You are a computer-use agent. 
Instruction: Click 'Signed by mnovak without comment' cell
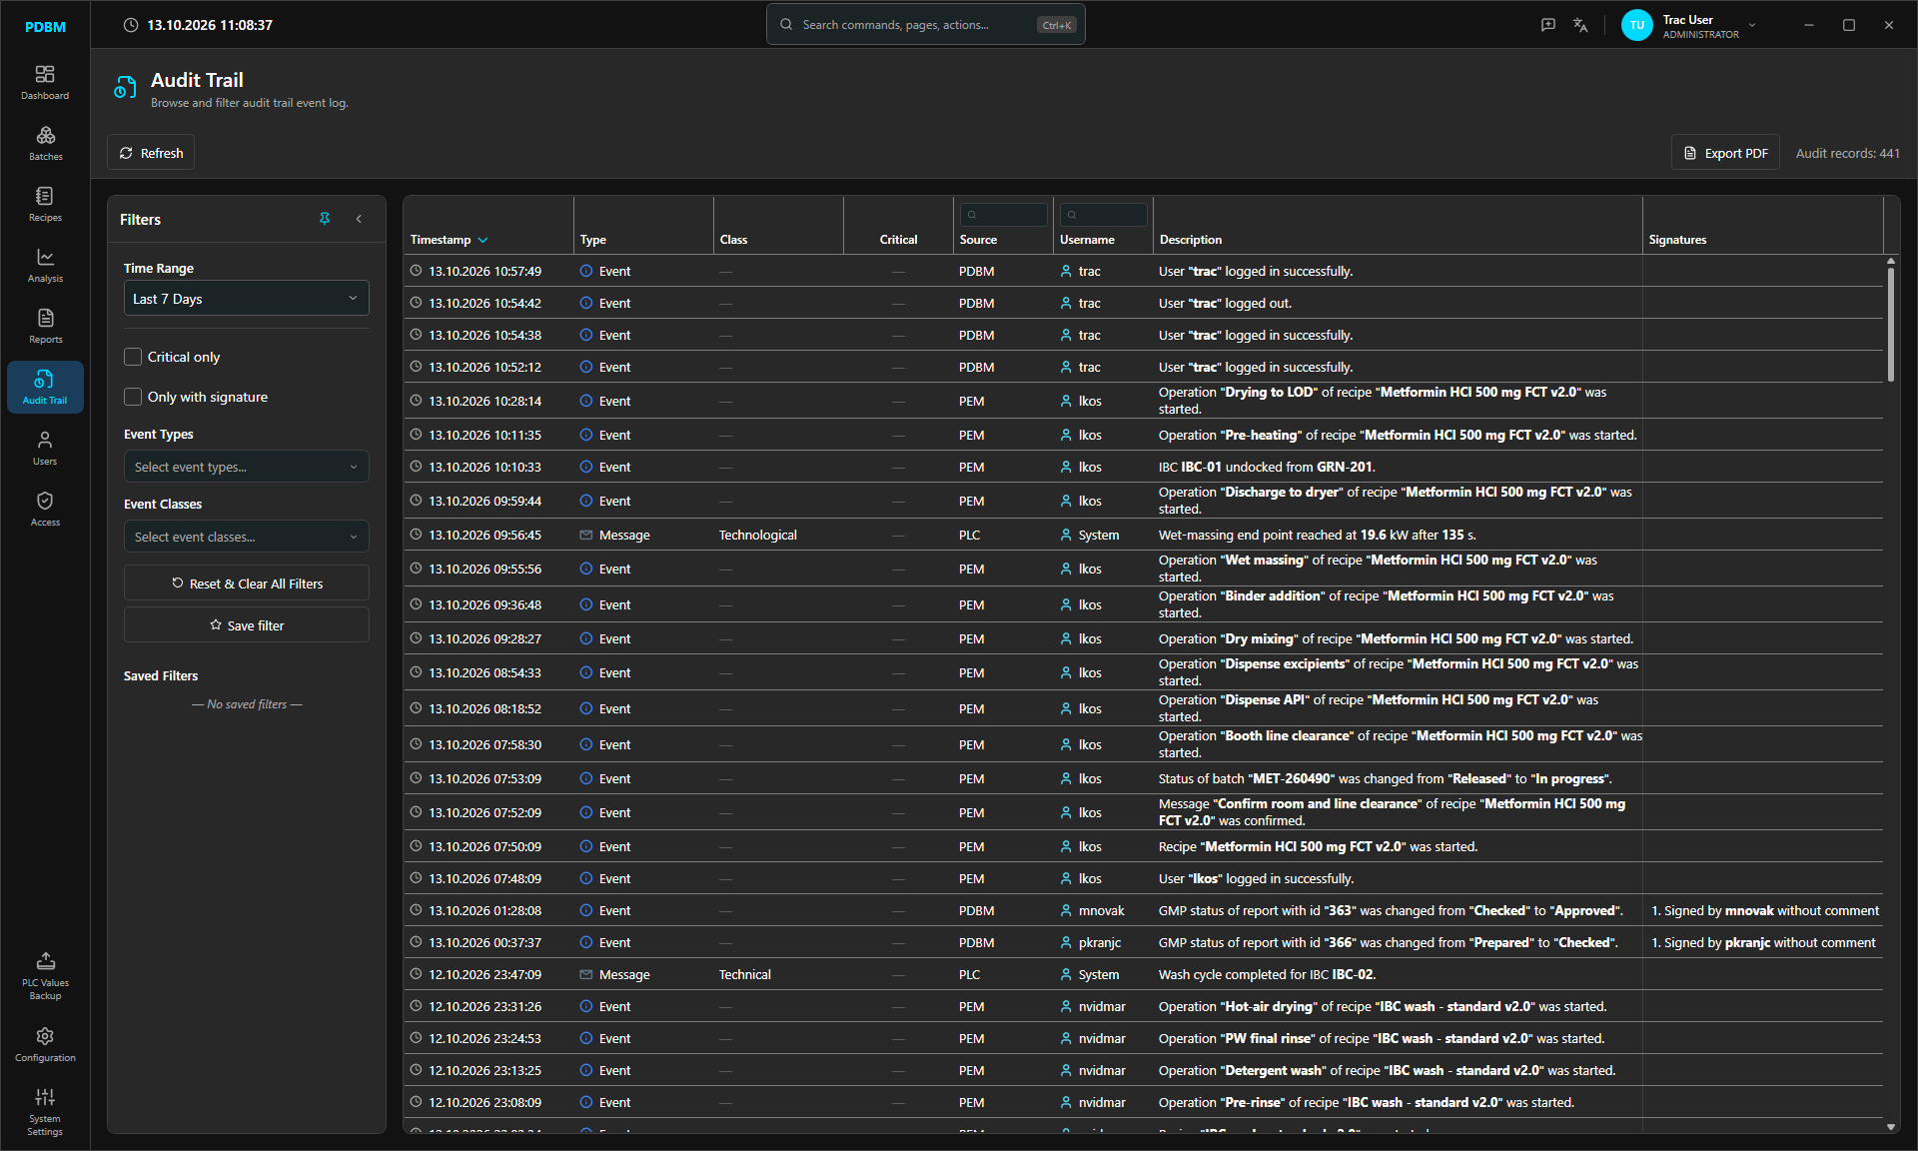click(1765, 910)
